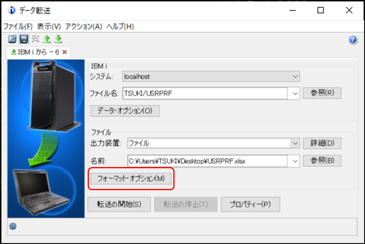Image resolution: width=365 pixels, height=244 pixels.
Task: Maximize the データ転送 window
Action: pos(320,10)
